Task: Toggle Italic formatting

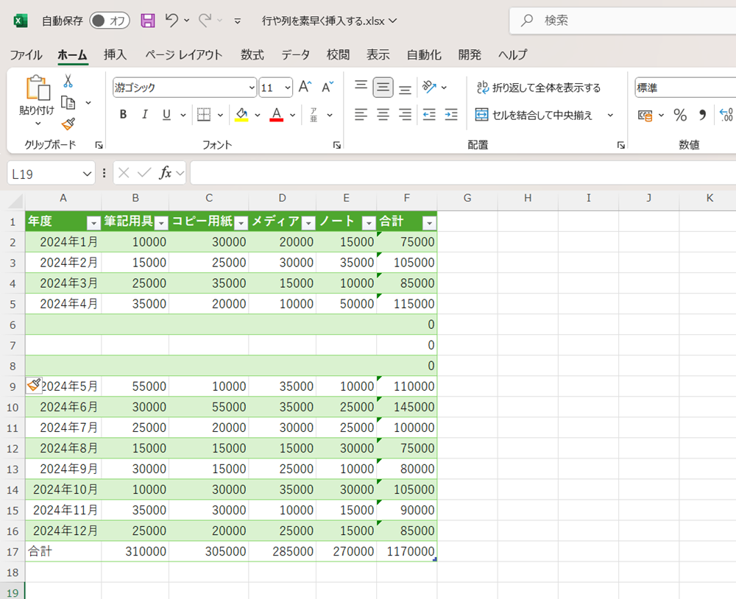Action: pyautogui.click(x=145, y=115)
